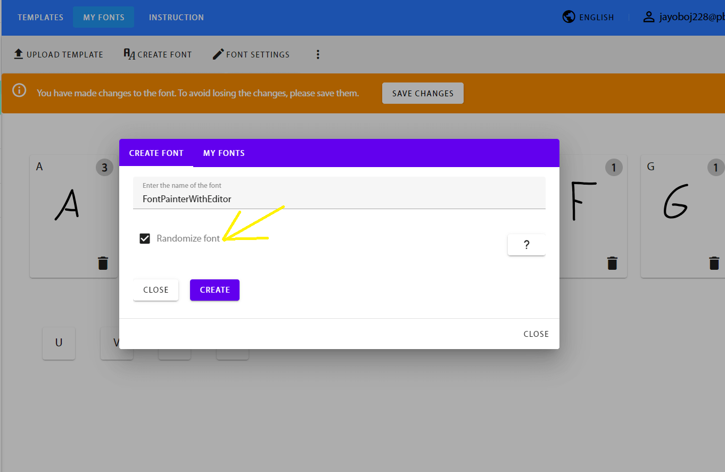Screen dimensions: 725x472
Task: Open Instruction in the top navigation bar
Action: tap(176, 17)
